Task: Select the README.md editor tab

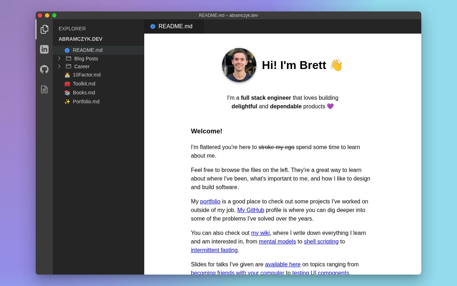Action: pos(174,26)
